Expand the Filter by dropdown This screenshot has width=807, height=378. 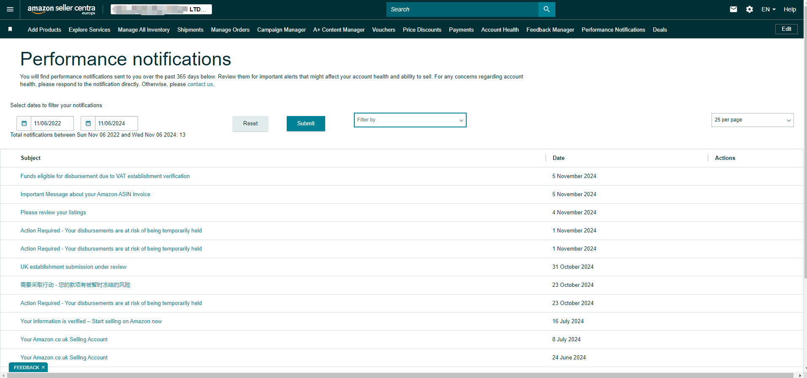[x=410, y=120]
